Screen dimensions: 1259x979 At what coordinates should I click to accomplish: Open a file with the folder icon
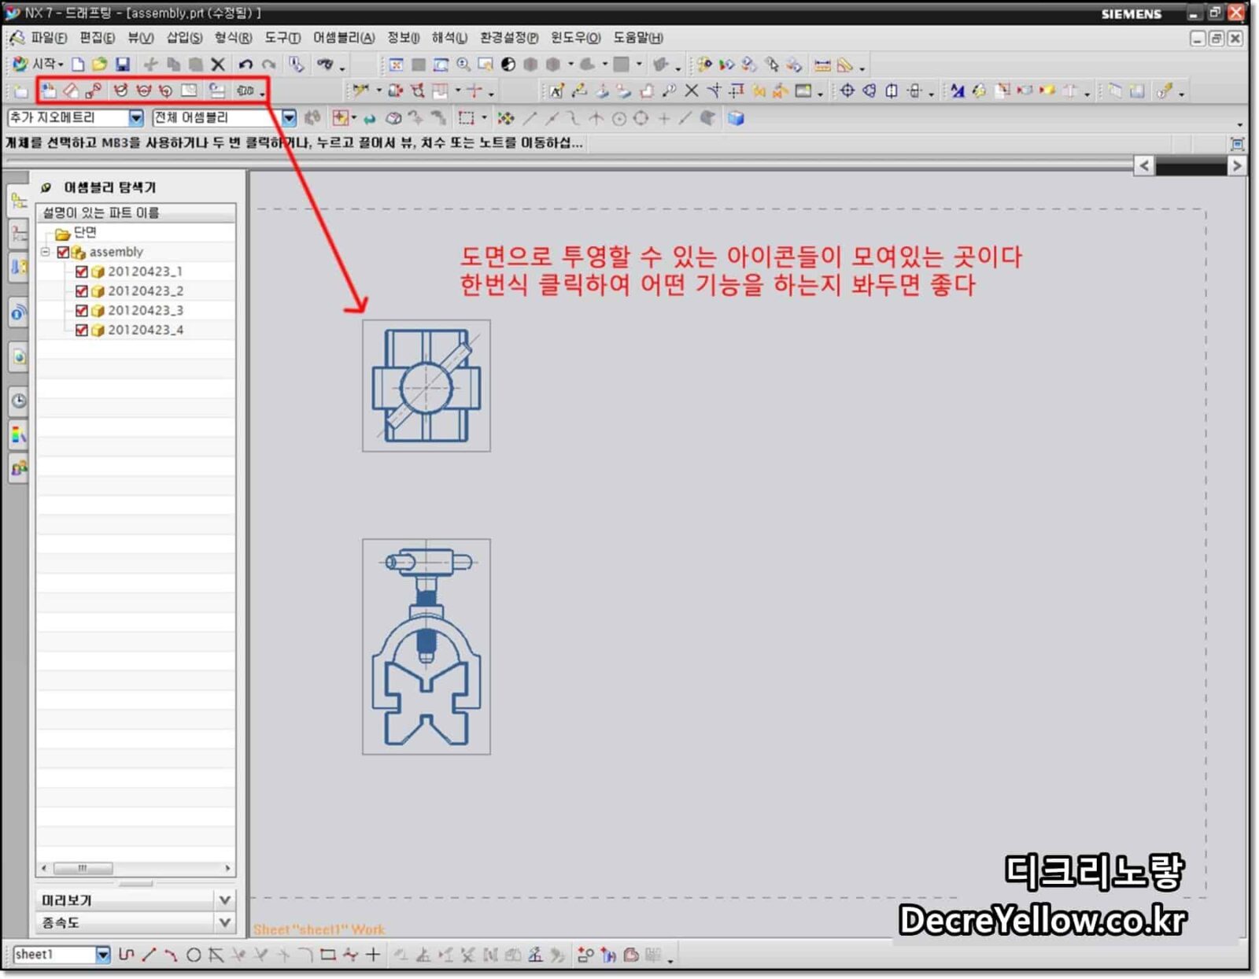(99, 65)
